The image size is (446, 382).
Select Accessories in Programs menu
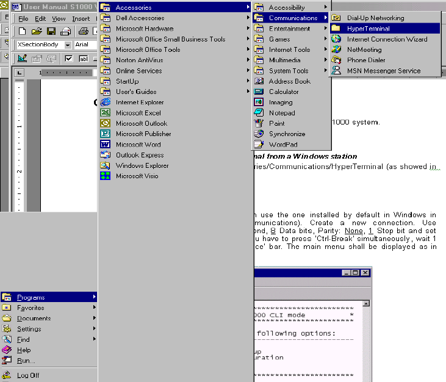pyautogui.click(x=176, y=7)
